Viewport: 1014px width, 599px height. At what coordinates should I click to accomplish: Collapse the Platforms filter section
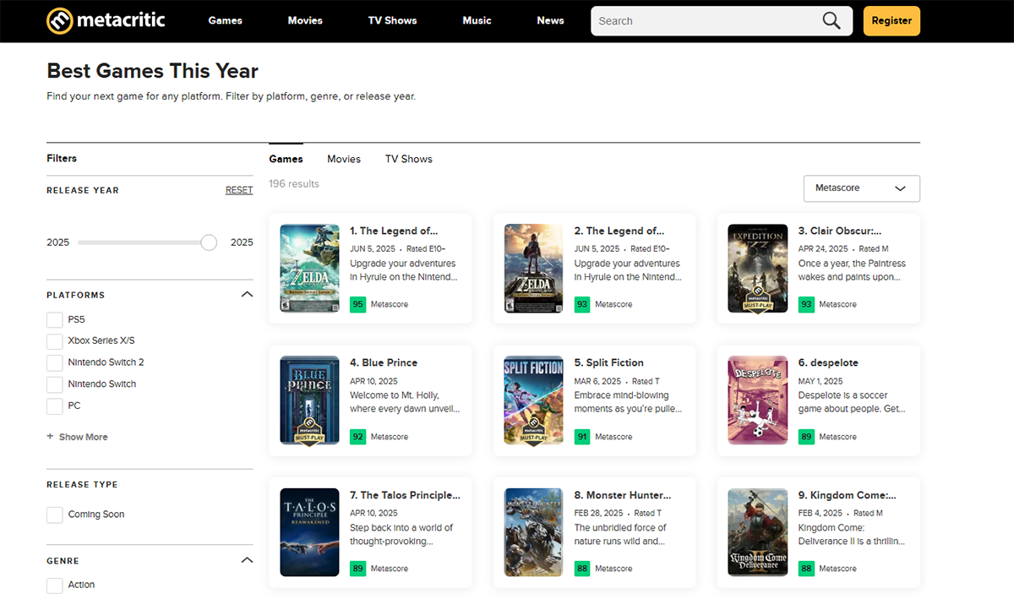coord(247,295)
